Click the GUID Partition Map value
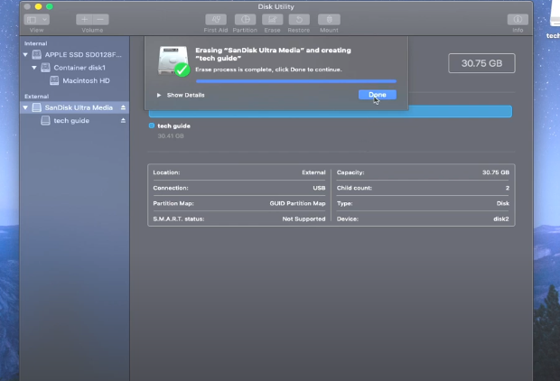This screenshot has width=560, height=381. tap(297, 203)
